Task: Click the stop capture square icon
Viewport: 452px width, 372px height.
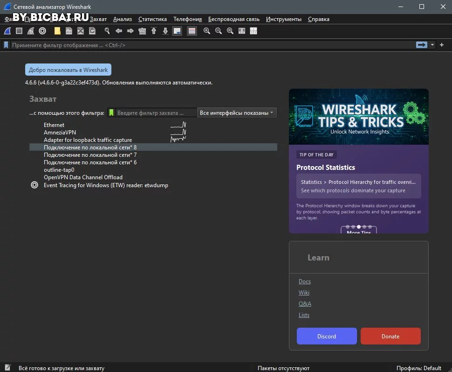Action: pos(19,31)
